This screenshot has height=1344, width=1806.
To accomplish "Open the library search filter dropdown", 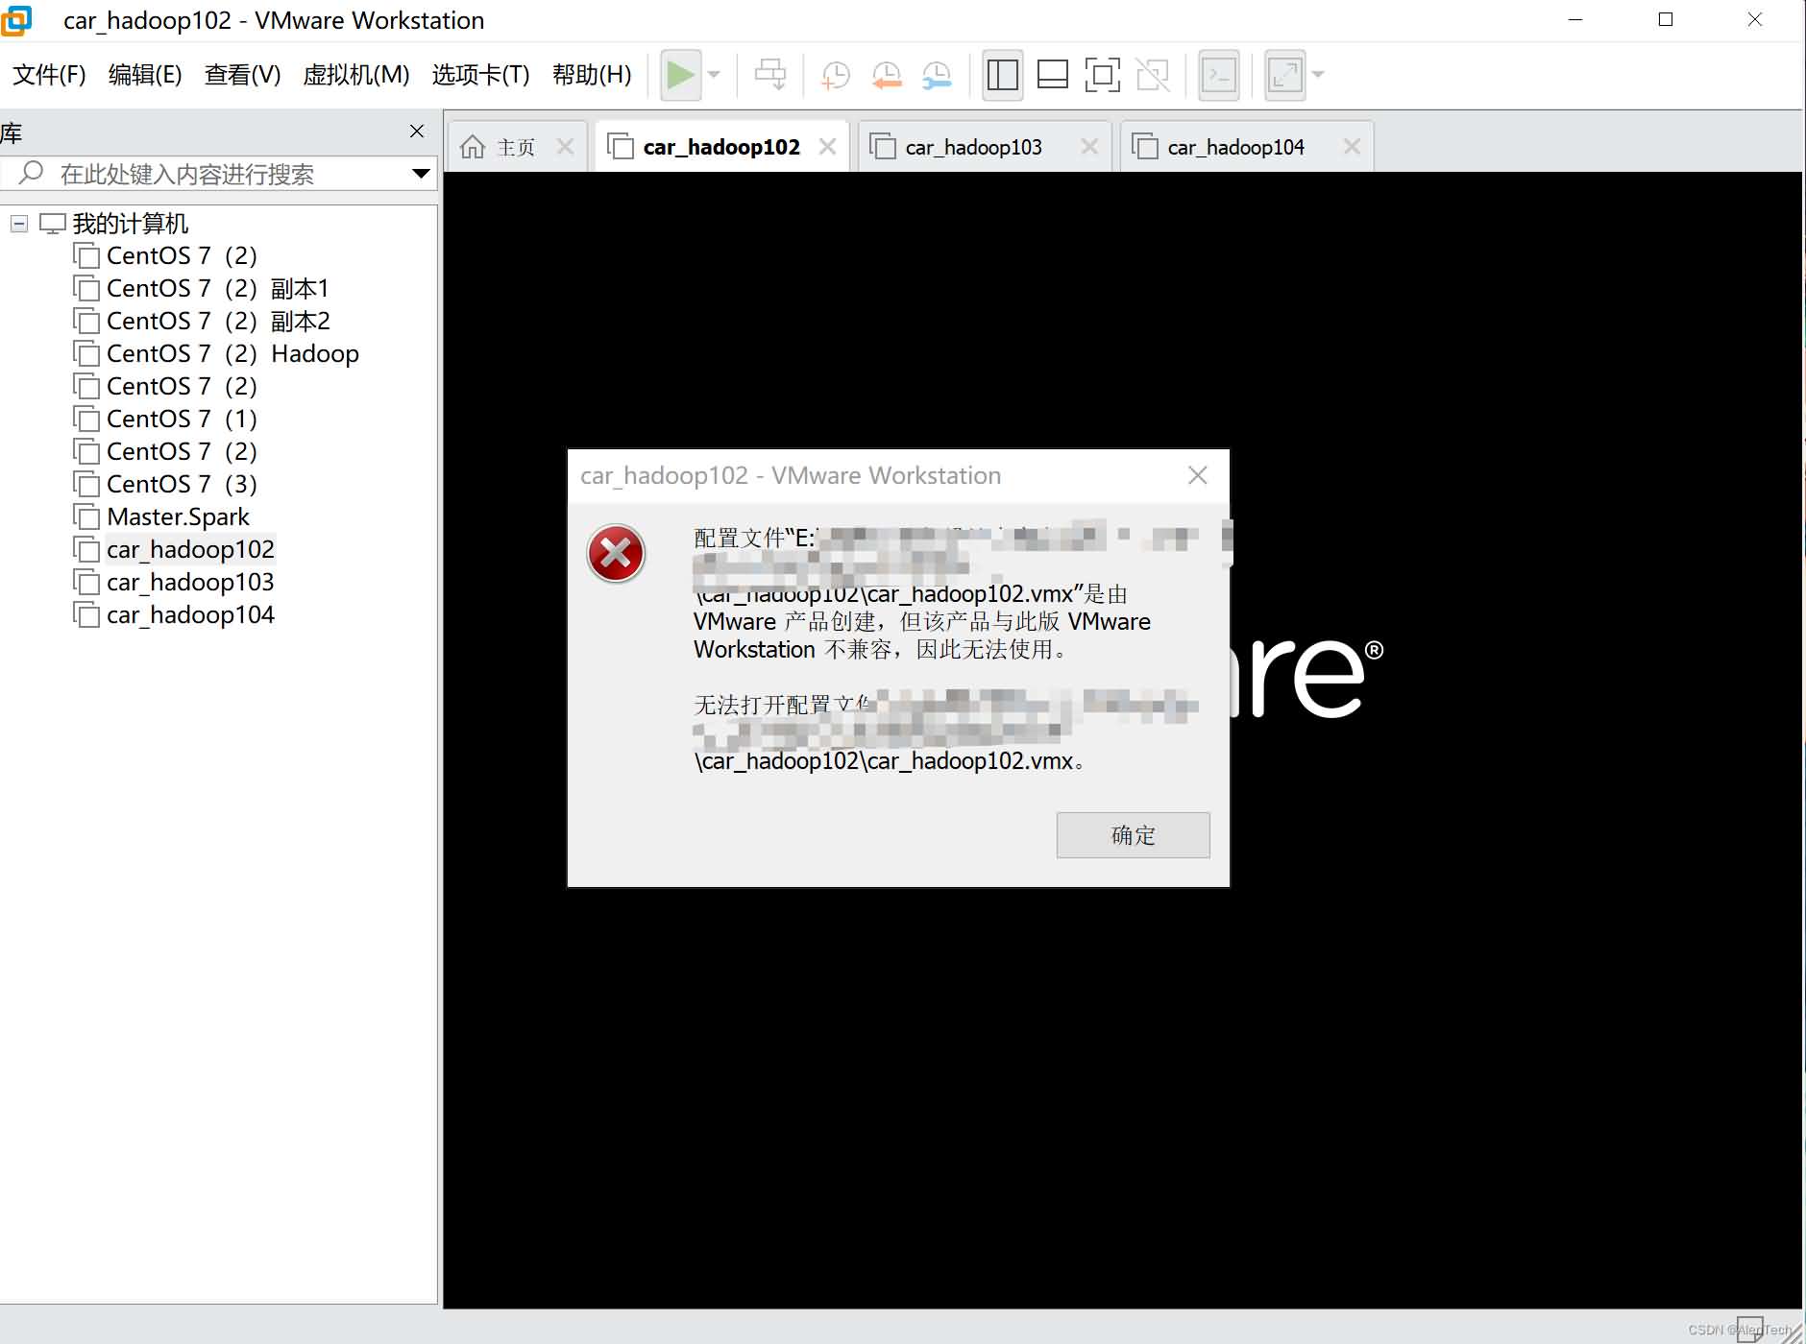I will coord(420,174).
